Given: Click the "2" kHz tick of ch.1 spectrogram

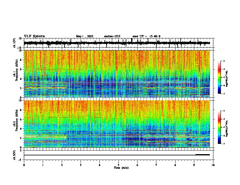Looking at the screenshot, I should coord(21,88).
